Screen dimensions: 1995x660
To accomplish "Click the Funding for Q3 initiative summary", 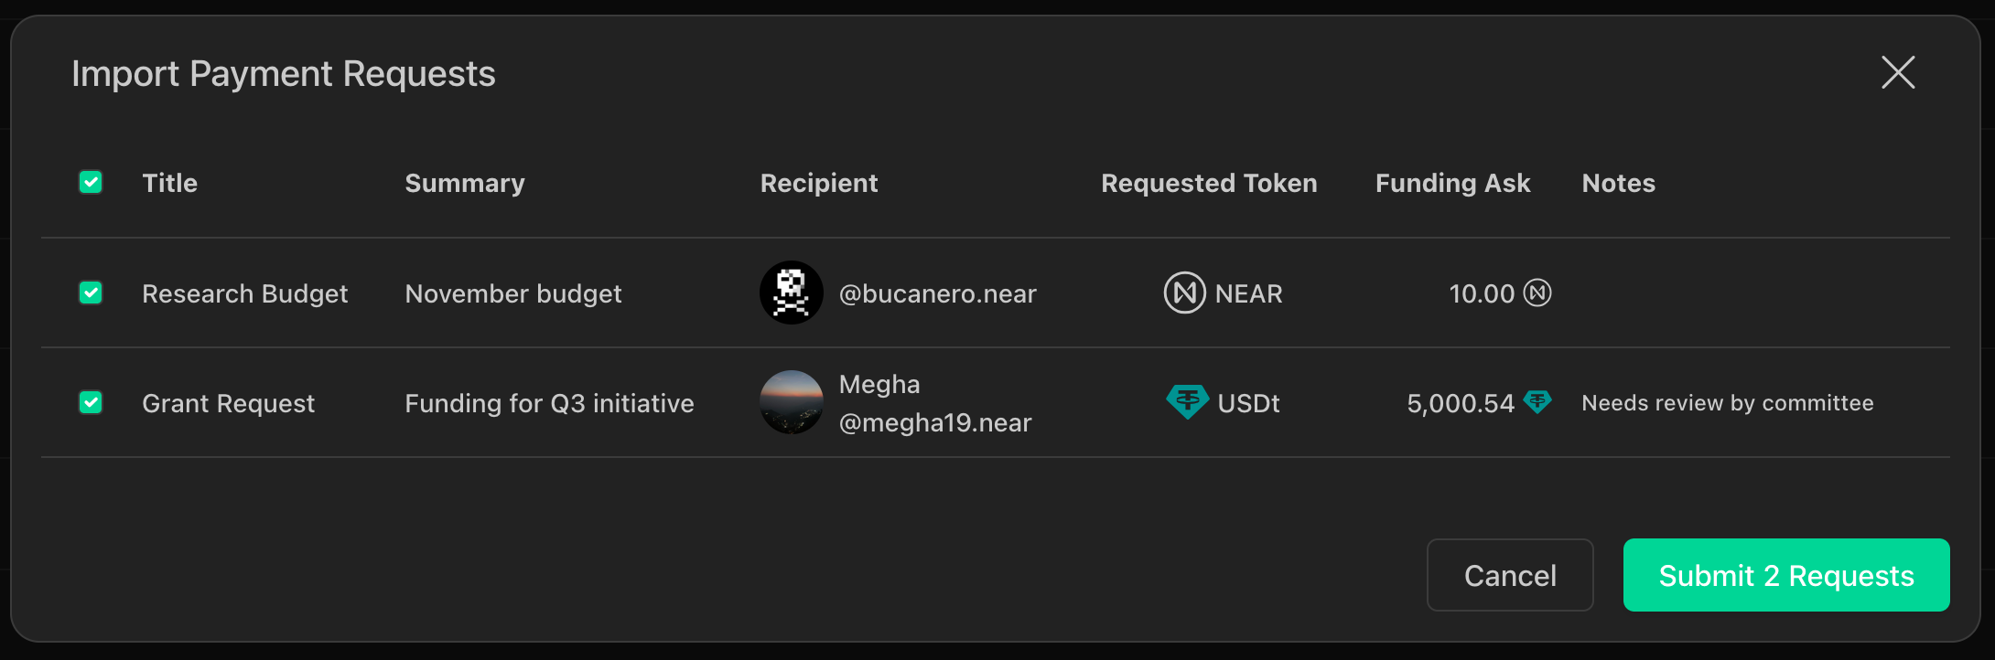I will tap(550, 403).
